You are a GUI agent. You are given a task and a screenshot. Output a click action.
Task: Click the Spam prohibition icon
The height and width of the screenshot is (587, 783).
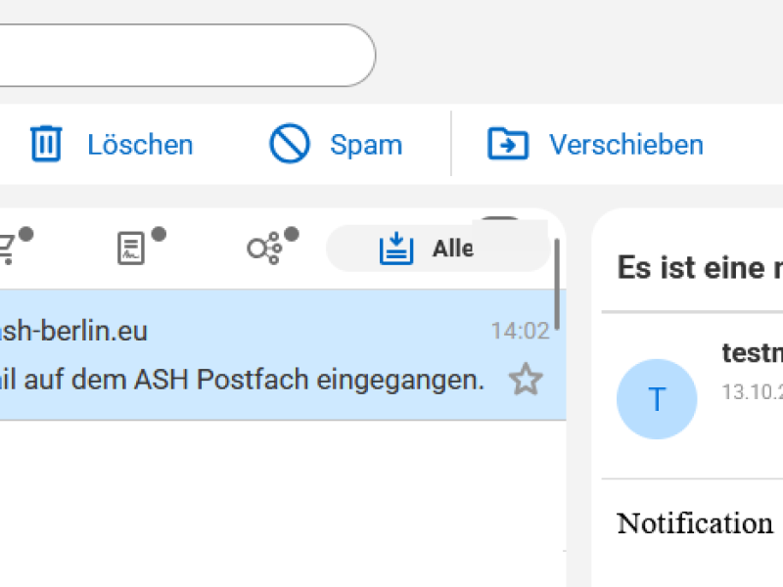pyautogui.click(x=290, y=144)
